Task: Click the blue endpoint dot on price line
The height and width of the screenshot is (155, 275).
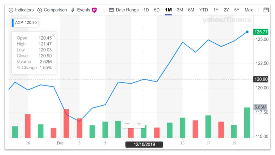Action: 247,32
